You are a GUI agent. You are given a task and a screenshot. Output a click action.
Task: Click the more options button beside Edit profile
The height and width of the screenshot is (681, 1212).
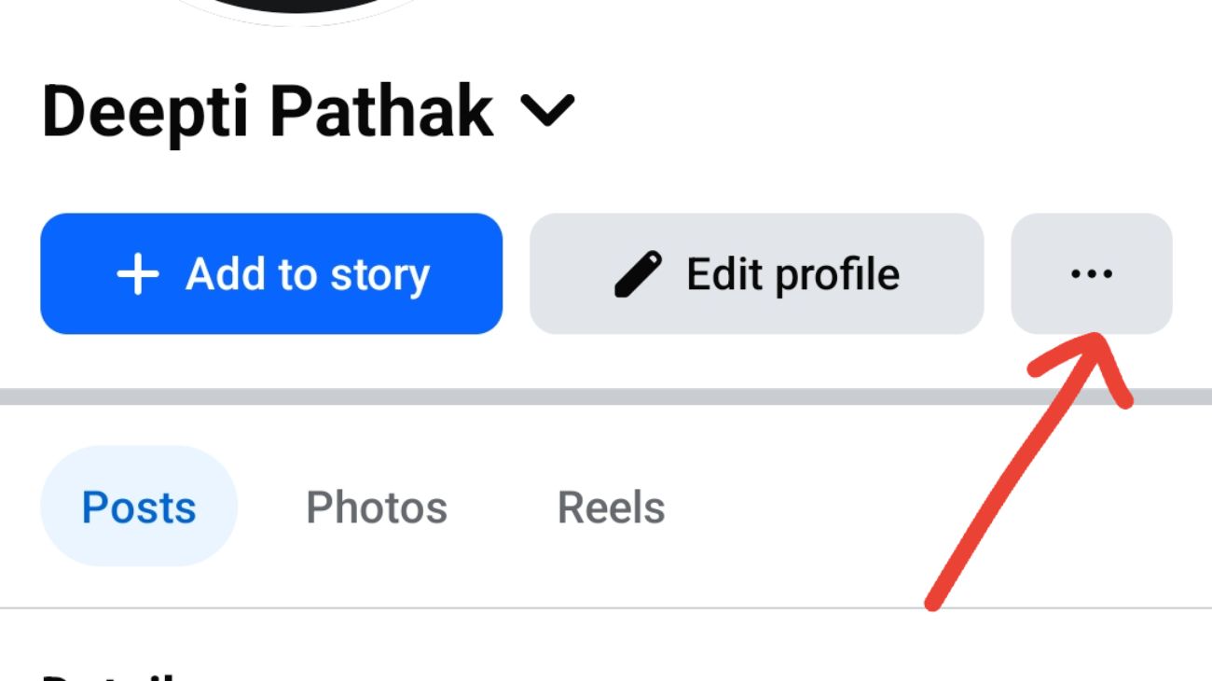(1091, 272)
